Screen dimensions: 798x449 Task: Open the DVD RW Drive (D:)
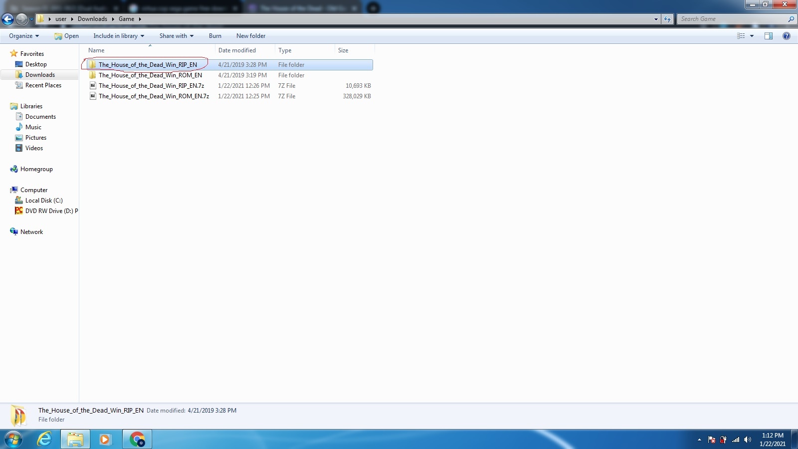51,211
